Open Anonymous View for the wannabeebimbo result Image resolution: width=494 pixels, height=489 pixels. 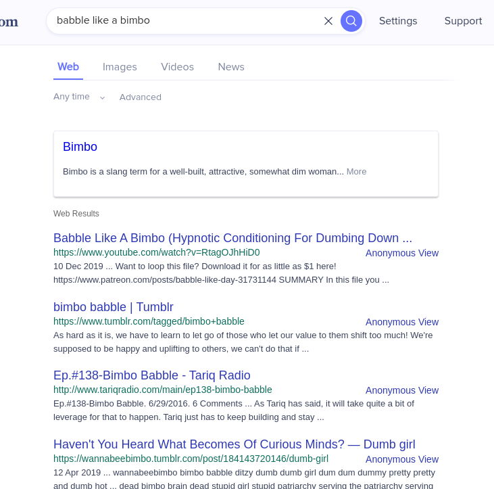[401, 459]
